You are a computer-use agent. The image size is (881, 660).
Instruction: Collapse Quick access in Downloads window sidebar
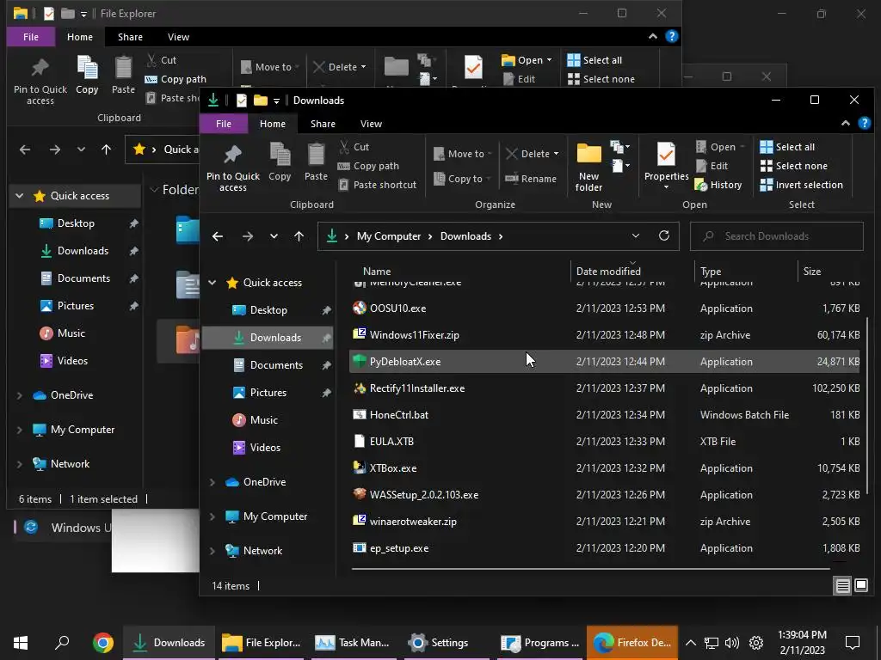[x=213, y=282]
